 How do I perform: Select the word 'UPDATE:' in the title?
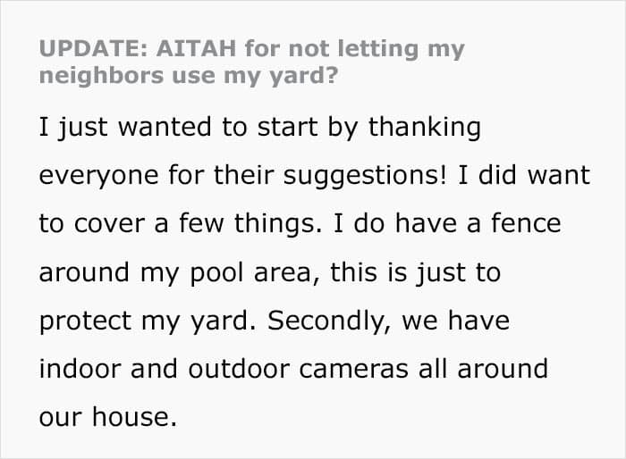tap(93, 48)
